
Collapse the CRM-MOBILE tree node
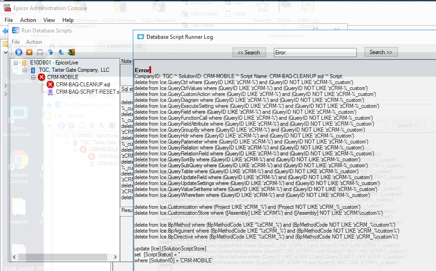(x=33, y=77)
